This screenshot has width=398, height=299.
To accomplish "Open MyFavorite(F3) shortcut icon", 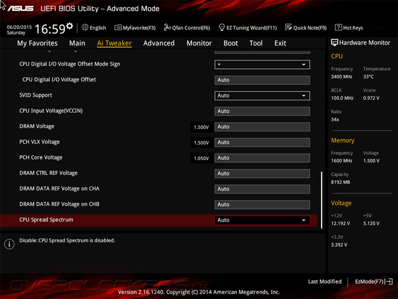I will coord(118,27).
